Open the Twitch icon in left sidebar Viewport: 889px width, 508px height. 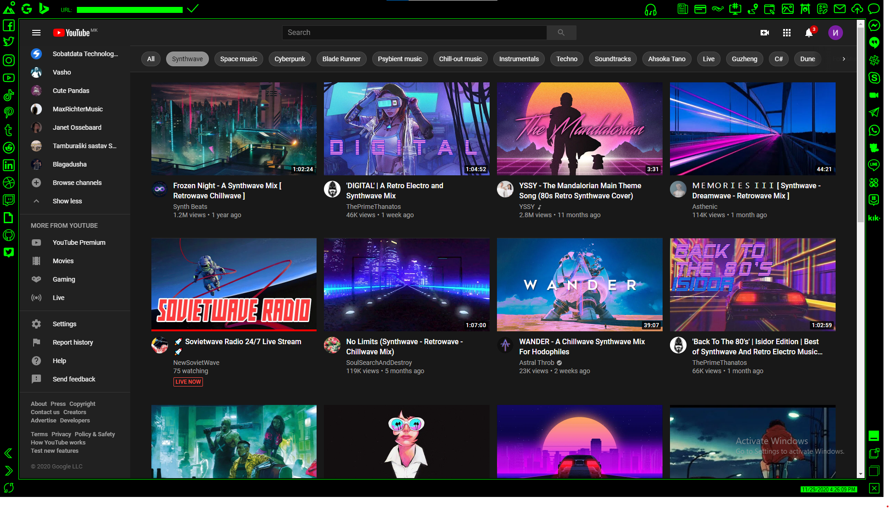tap(9, 200)
